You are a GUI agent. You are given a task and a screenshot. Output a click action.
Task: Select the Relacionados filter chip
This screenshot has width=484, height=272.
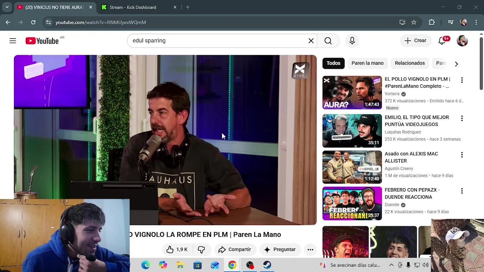point(410,63)
